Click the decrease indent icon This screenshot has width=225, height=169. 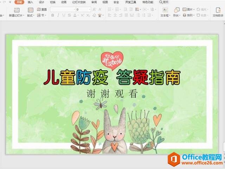(x=125, y=10)
